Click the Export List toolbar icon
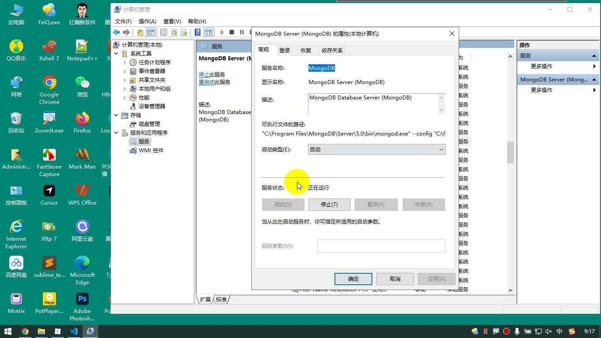 (184, 32)
